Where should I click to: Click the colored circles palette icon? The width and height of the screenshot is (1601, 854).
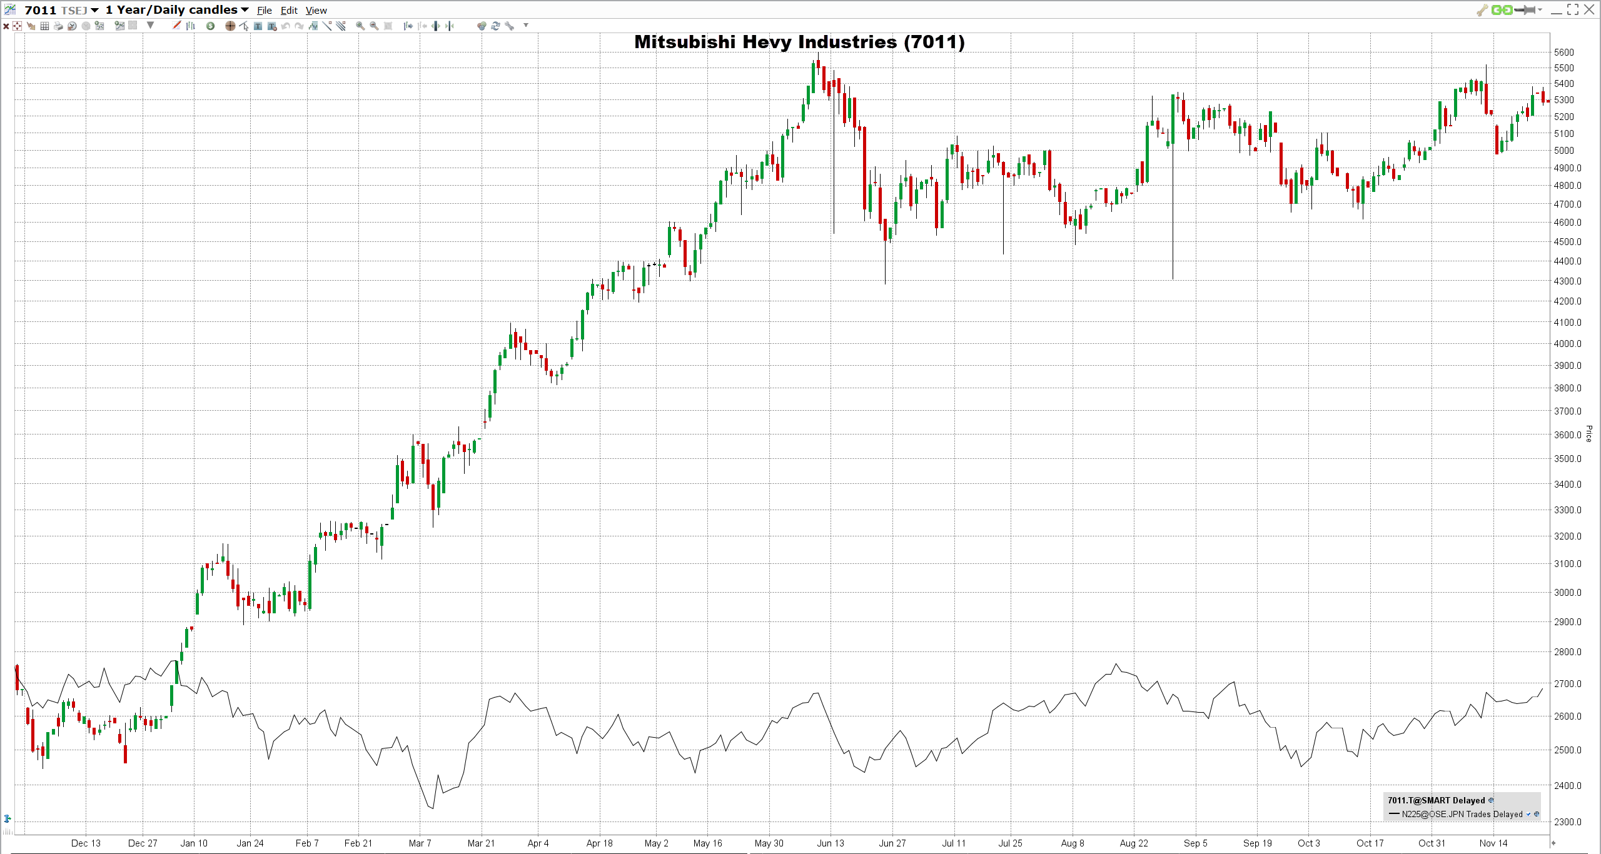(482, 26)
